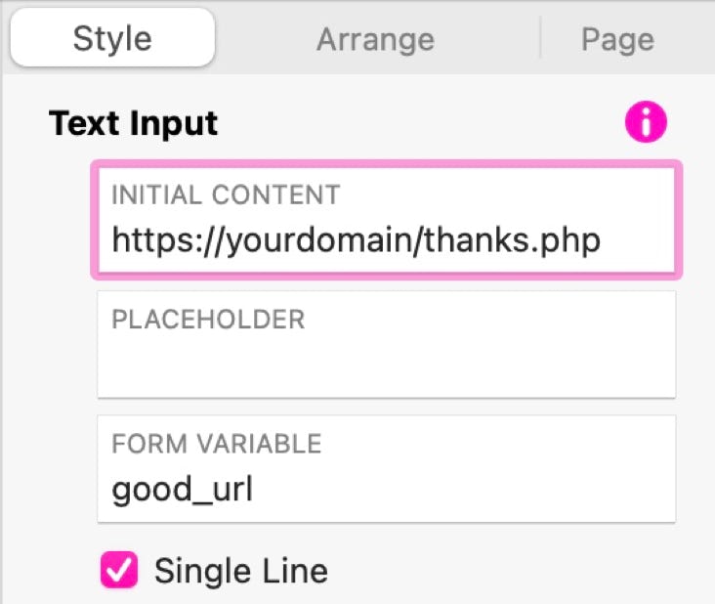
Task: Click the good_url value text
Action: [182, 490]
